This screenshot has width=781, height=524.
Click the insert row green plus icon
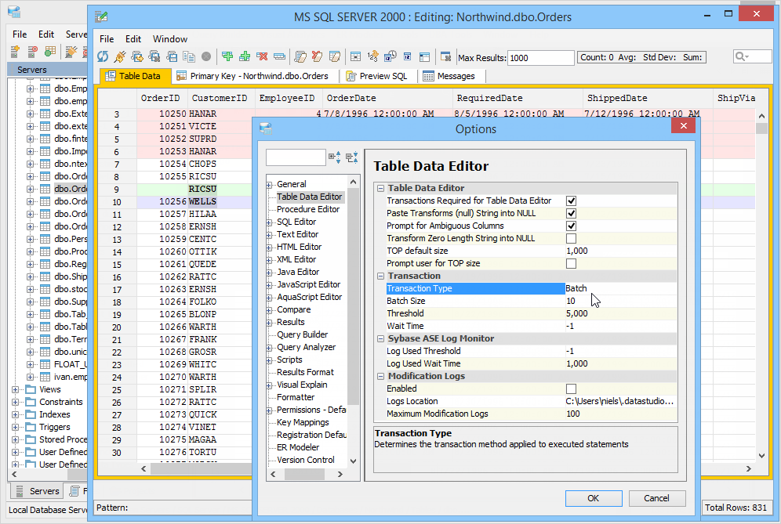227,56
